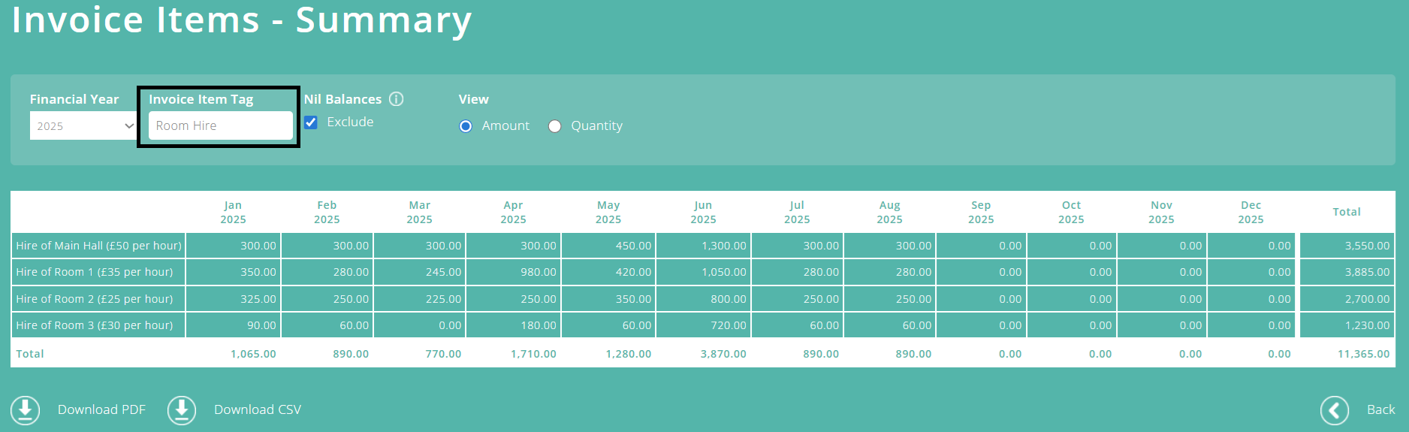
Task: Click Room 3 row total 1,230.00
Action: pyautogui.click(x=1367, y=325)
